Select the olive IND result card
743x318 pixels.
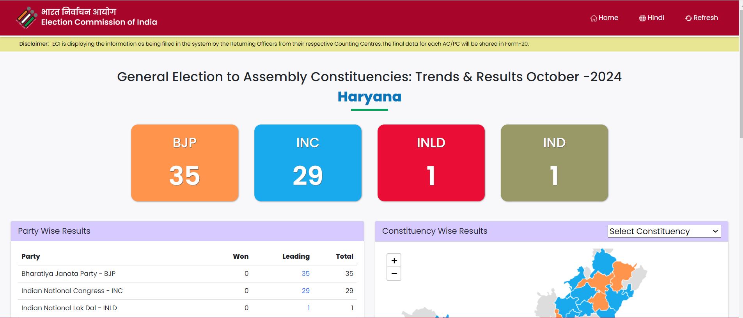point(554,163)
